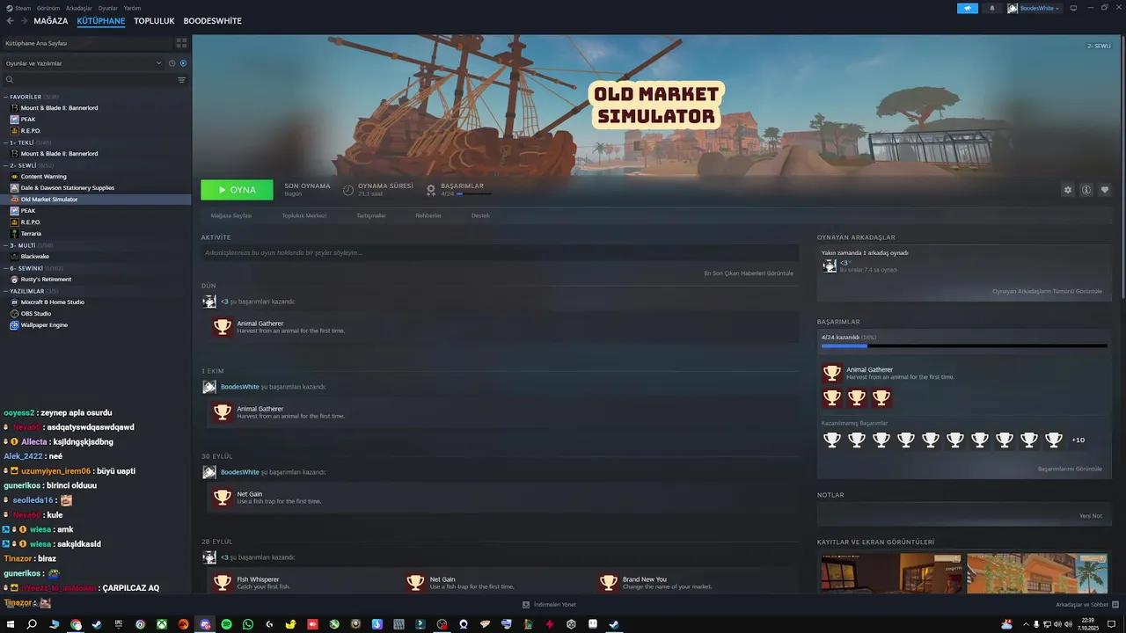
Task: Open İndirmeleri Yönet downloads link
Action: tap(550, 605)
